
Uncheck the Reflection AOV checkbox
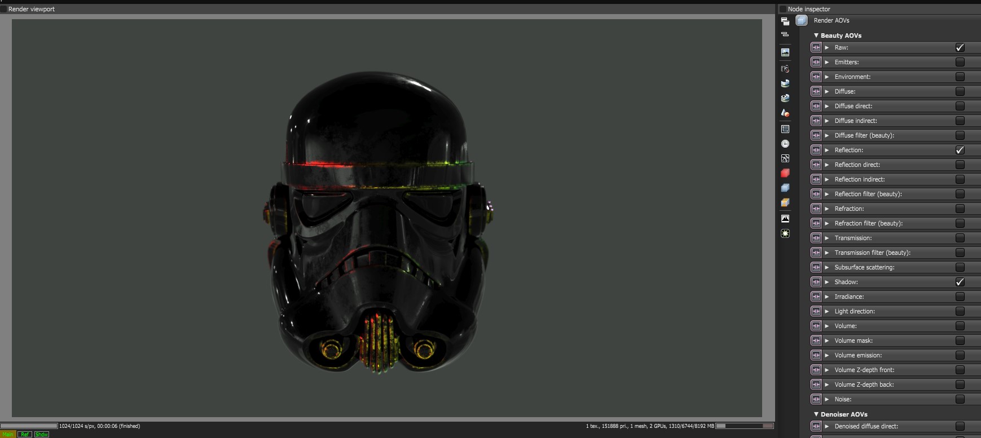[x=960, y=150]
